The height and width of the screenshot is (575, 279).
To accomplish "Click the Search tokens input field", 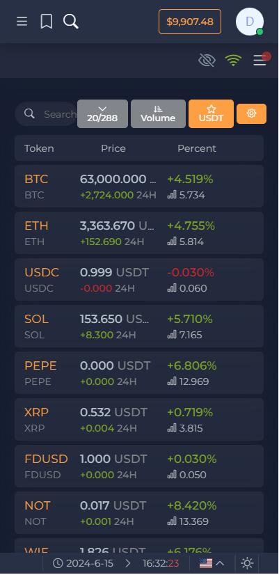I will (x=46, y=113).
